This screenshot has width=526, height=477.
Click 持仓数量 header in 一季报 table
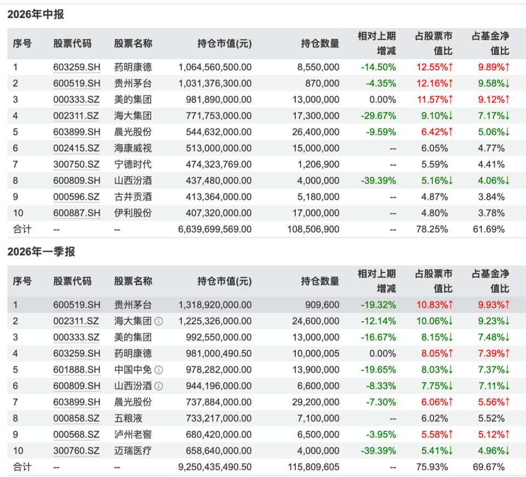(320, 281)
